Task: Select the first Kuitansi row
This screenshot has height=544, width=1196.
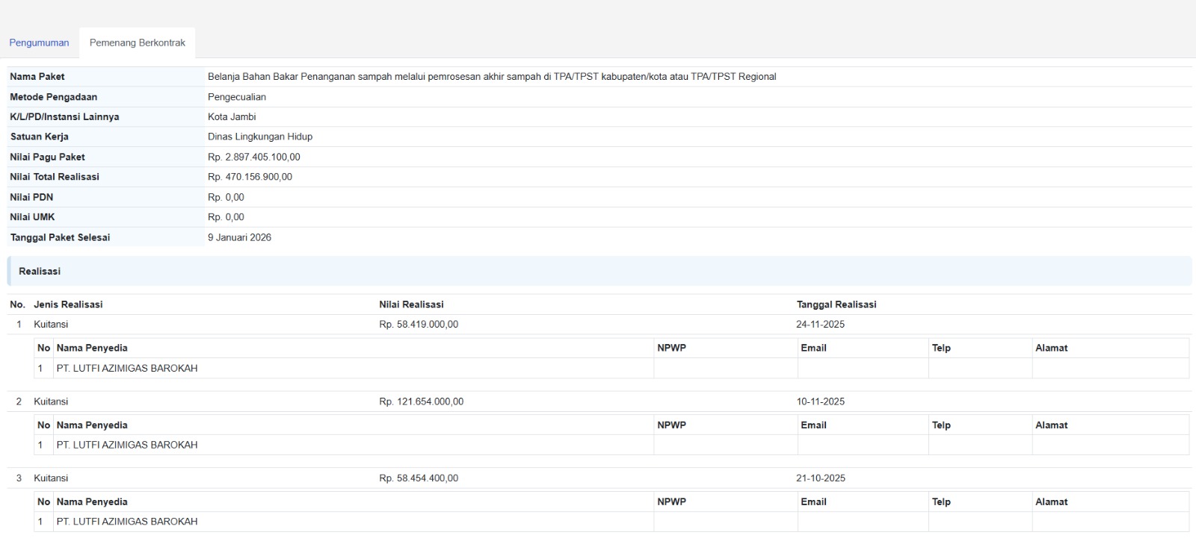Action: [51, 325]
